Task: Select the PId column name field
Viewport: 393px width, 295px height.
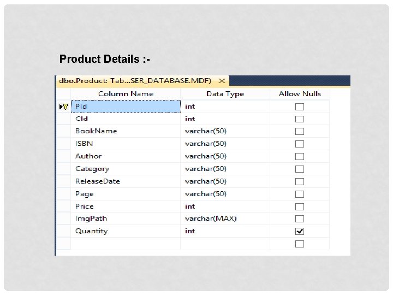Action: click(127, 107)
